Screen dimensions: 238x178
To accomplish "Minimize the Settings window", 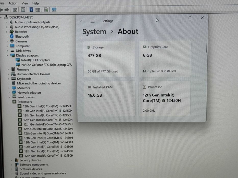I will pyautogui.click(x=178, y=18).
